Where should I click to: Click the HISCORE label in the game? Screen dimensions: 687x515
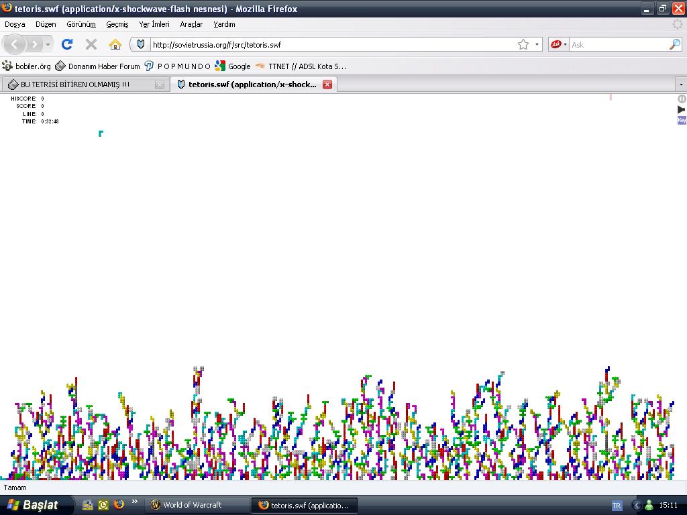click(x=23, y=99)
